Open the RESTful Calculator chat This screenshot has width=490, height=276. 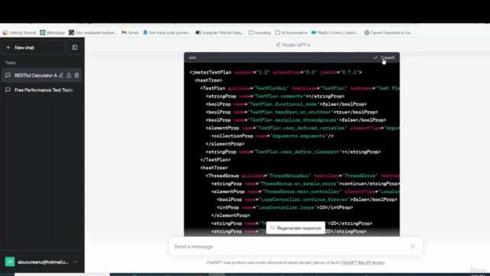pos(35,75)
